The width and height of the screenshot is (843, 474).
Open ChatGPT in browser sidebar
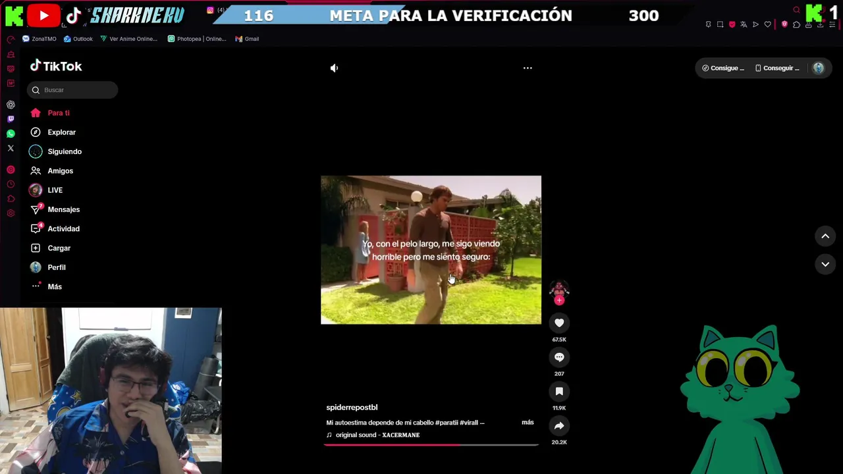11,105
